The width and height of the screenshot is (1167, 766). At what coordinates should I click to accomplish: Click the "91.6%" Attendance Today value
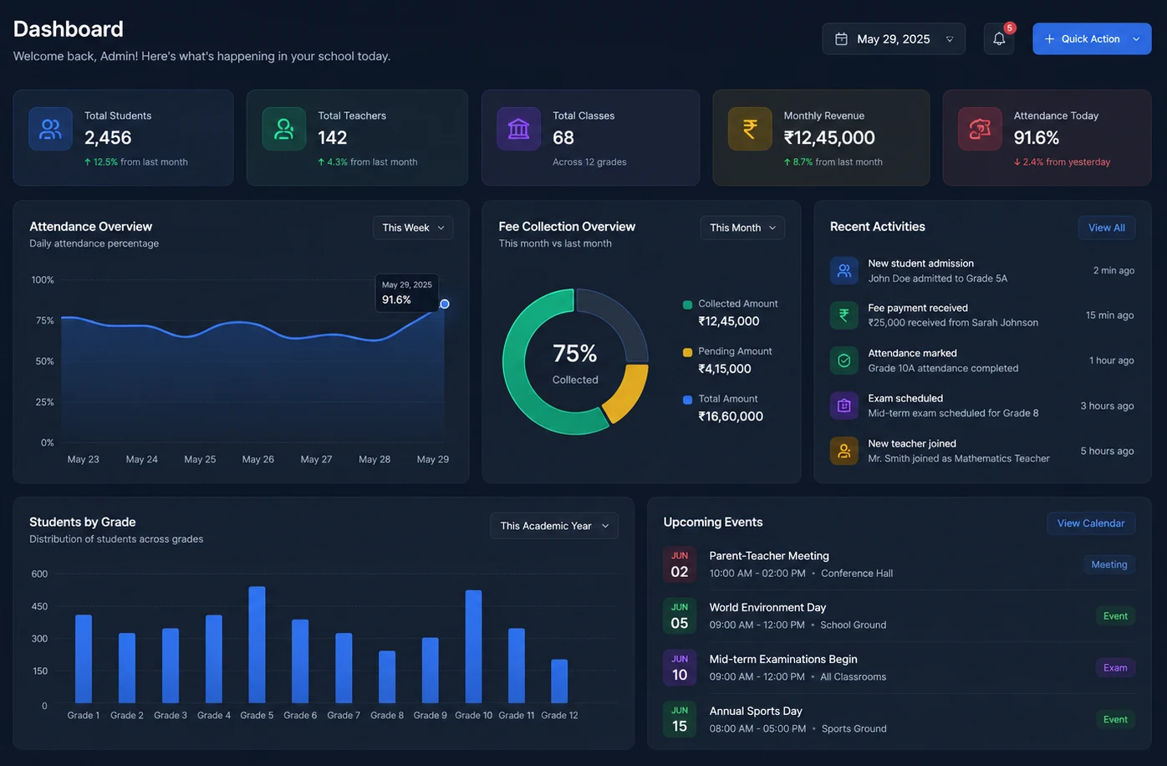1037,138
